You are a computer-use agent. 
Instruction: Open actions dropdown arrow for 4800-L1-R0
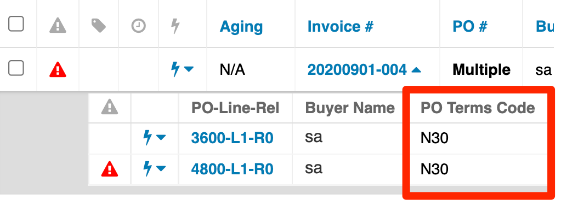pos(161,169)
